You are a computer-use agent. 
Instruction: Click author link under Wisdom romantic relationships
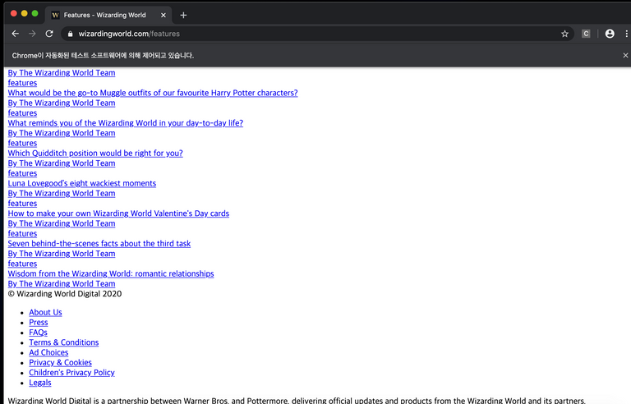[62, 284]
